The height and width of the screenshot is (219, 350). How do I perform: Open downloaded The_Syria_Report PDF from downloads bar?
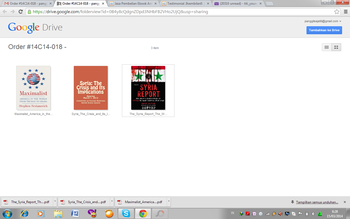point(27,202)
